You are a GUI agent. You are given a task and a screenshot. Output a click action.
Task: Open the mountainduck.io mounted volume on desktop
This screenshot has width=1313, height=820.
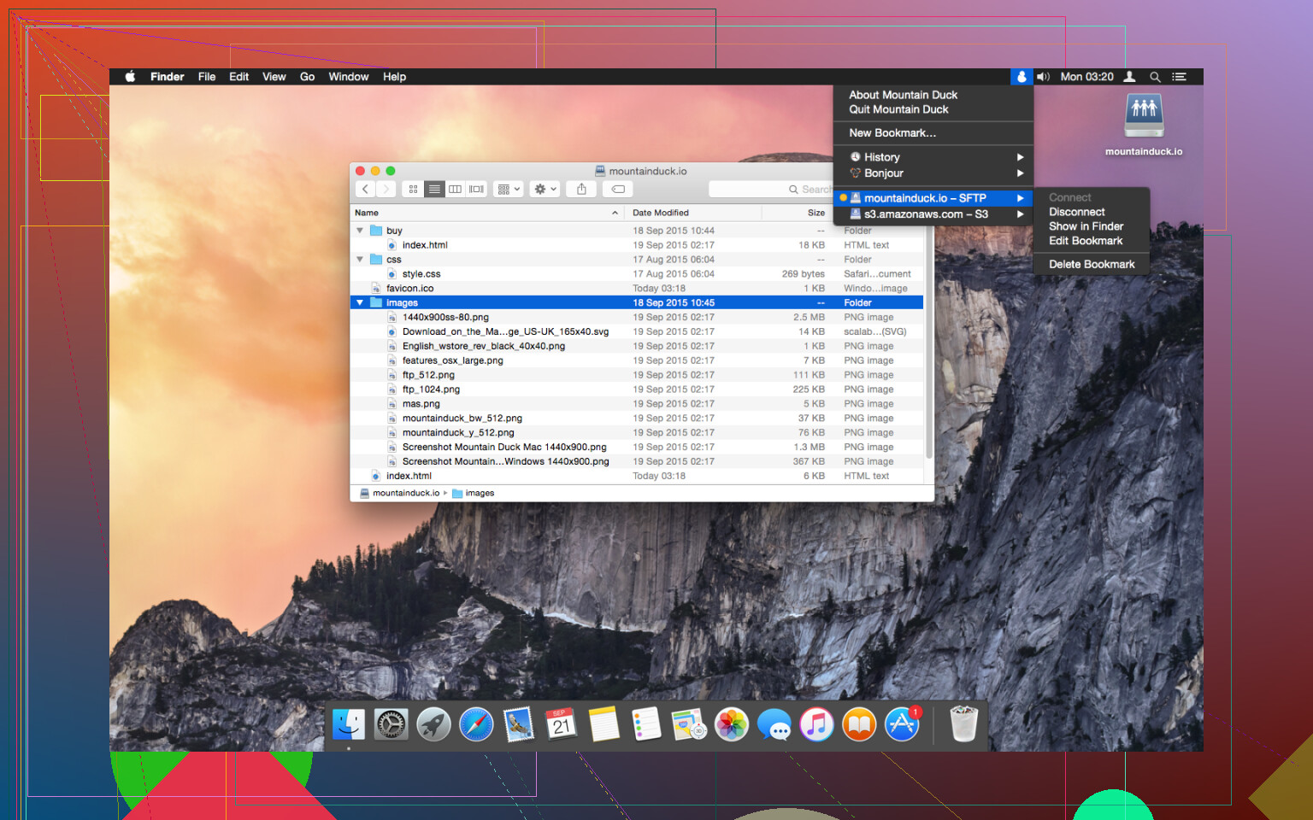coord(1144,117)
